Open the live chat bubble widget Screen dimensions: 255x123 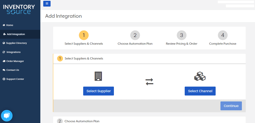pyautogui.click(x=7, y=116)
